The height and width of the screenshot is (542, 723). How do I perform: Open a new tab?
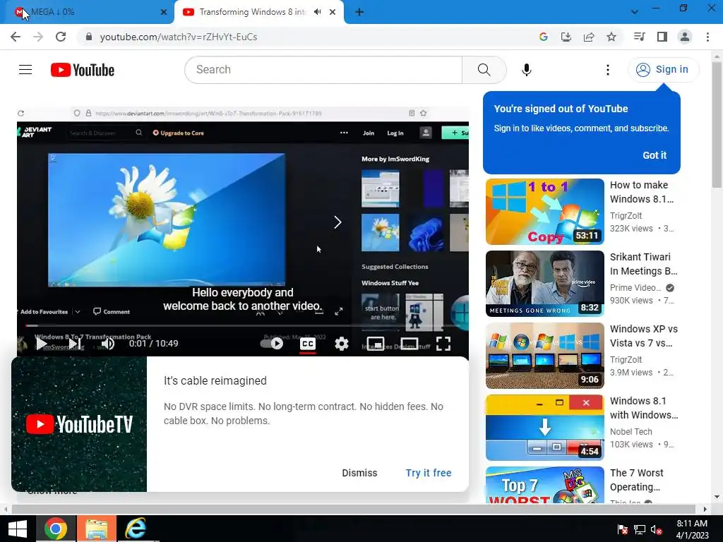(x=359, y=12)
